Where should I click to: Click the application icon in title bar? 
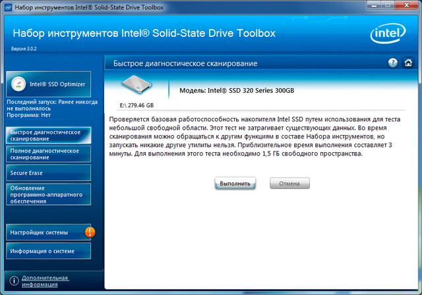[x=9, y=7]
